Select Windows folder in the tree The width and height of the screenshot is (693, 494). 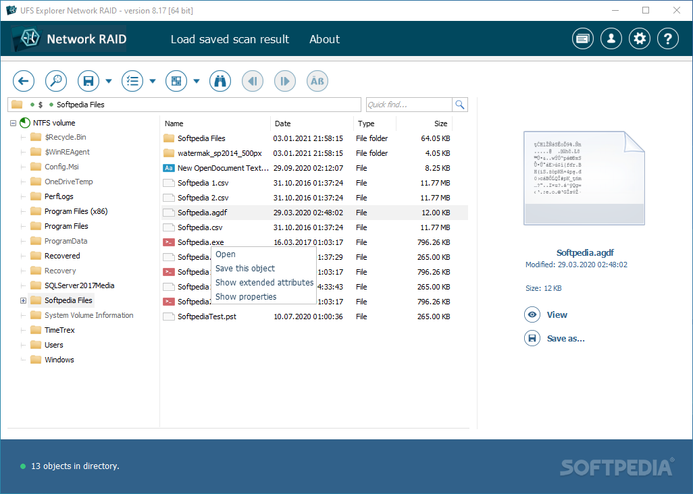tap(59, 360)
